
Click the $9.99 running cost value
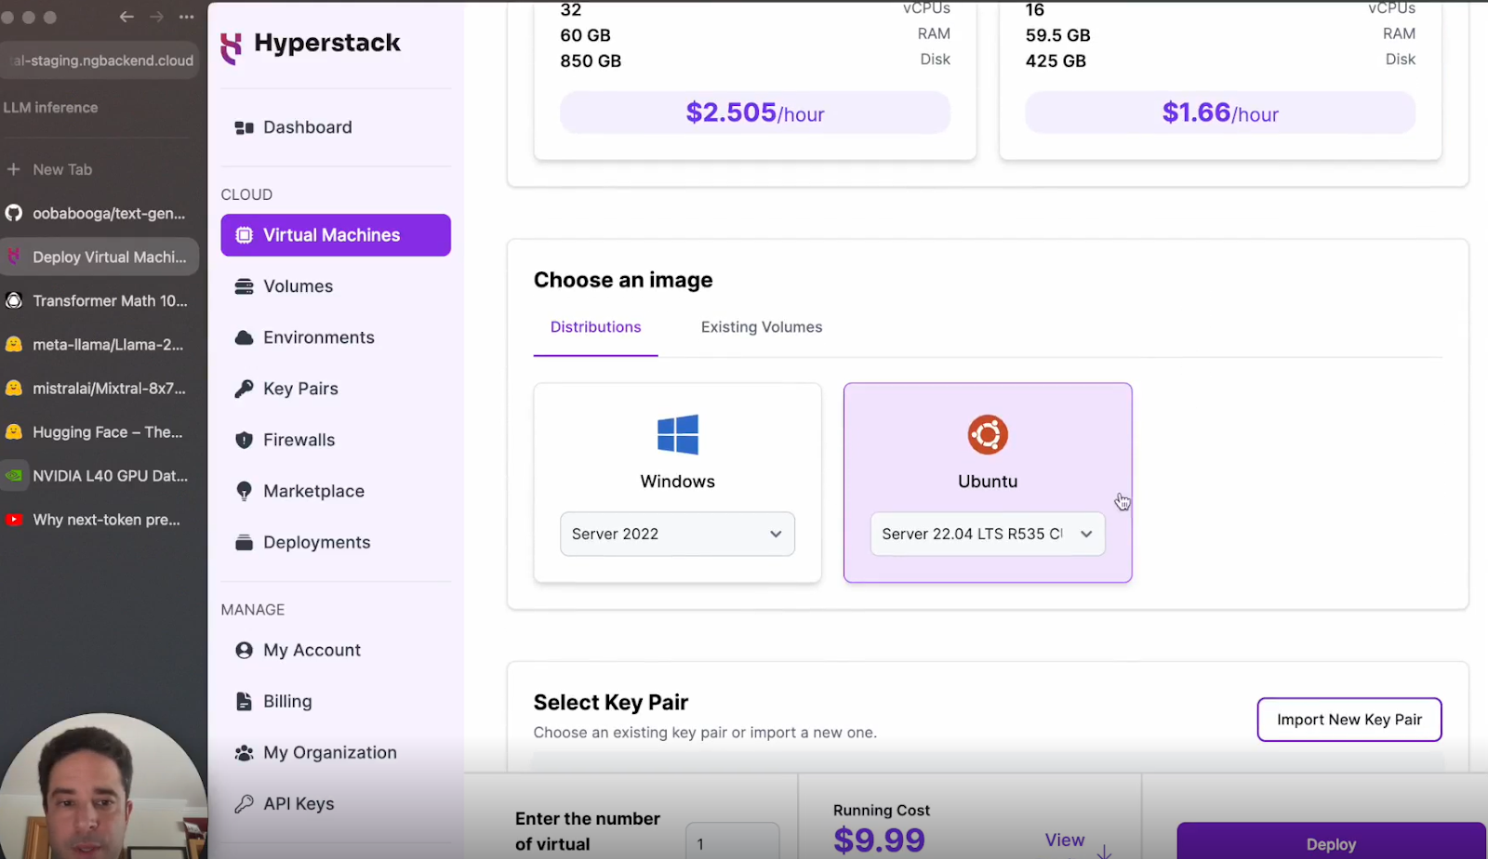pos(879,839)
